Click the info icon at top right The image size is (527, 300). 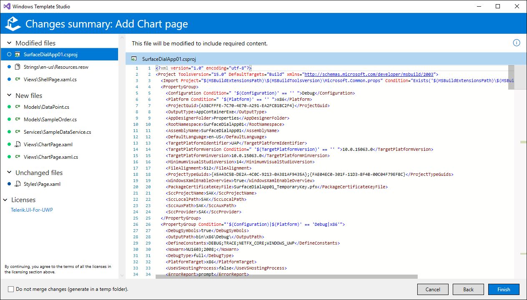(516, 43)
